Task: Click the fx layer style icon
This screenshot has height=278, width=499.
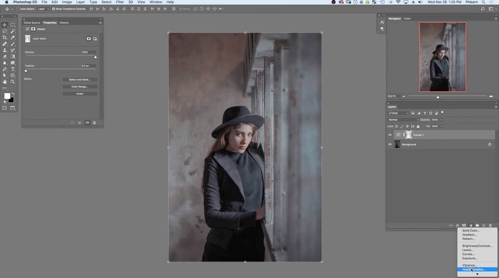Action: pos(457,225)
